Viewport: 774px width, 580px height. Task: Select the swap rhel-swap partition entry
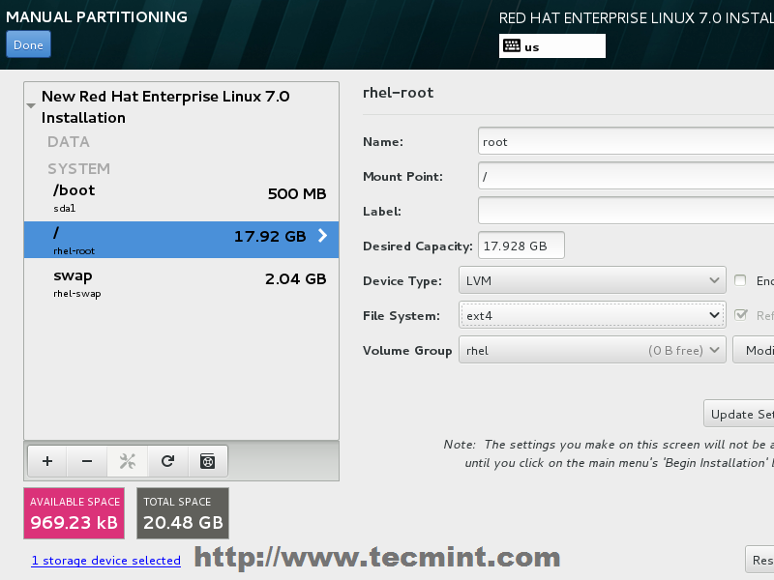click(181, 283)
